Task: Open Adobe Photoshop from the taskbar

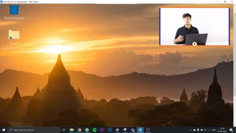Action: point(110,130)
